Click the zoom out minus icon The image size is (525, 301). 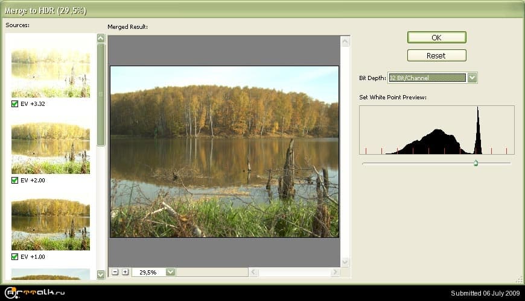(115, 272)
